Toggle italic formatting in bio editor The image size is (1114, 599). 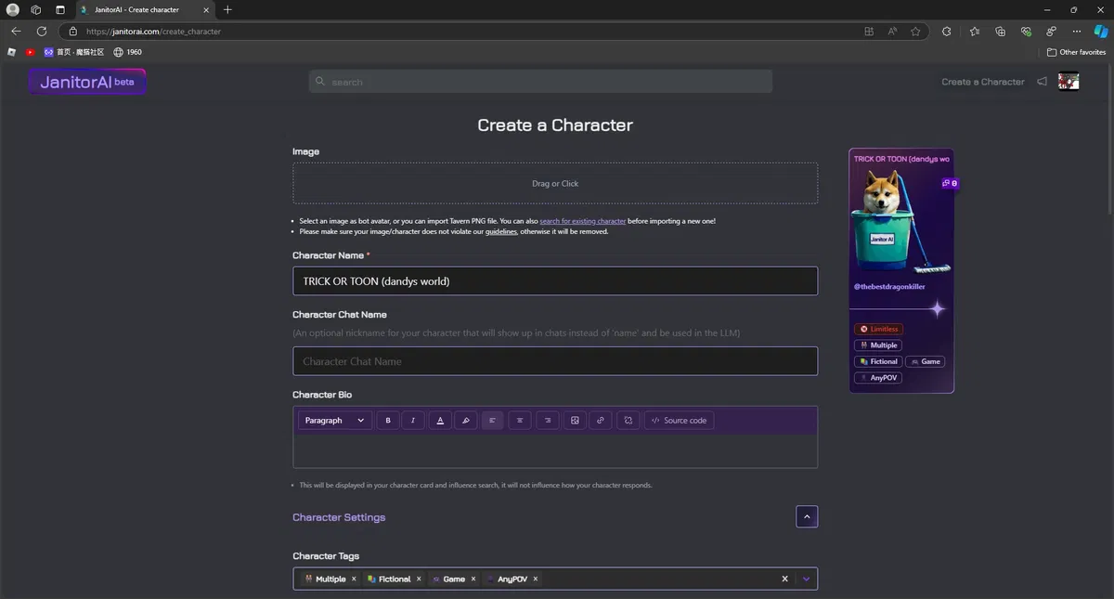413,421
